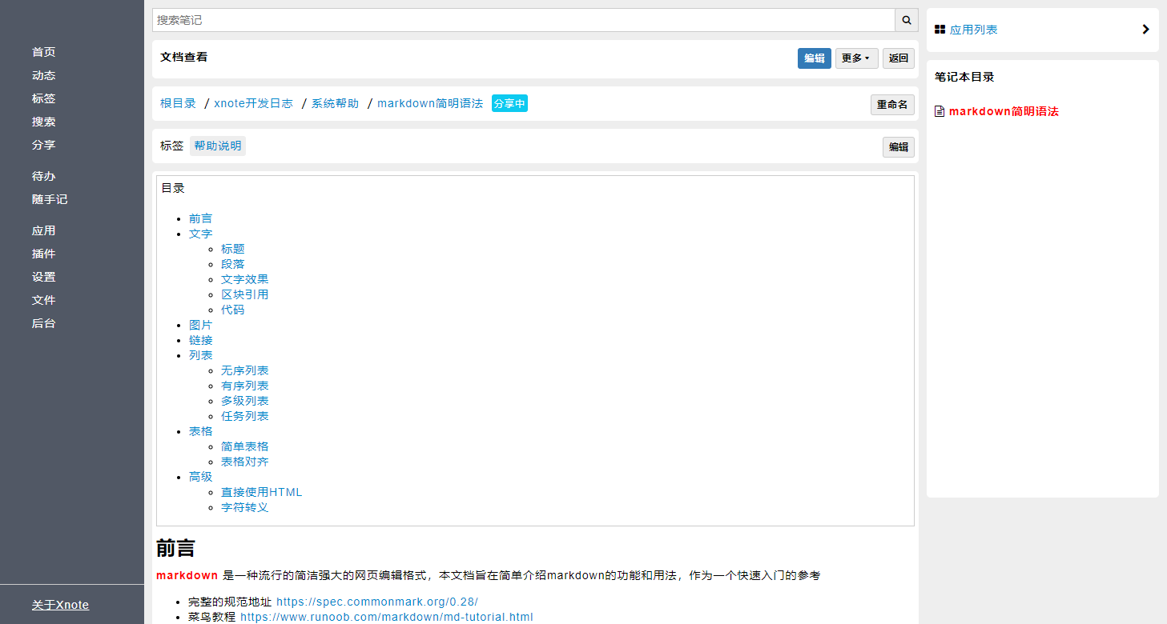Click the document icon next to markdown简明语法
The height and width of the screenshot is (624, 1167).
[940, 110]
